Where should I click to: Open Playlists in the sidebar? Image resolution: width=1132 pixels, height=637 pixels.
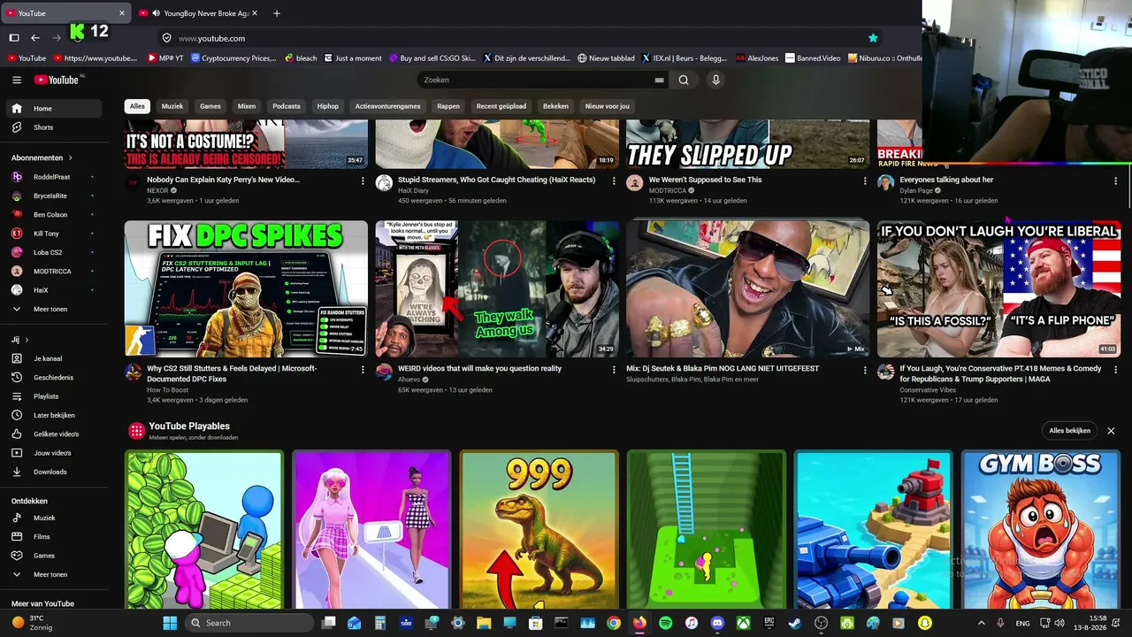pos(56,396)
